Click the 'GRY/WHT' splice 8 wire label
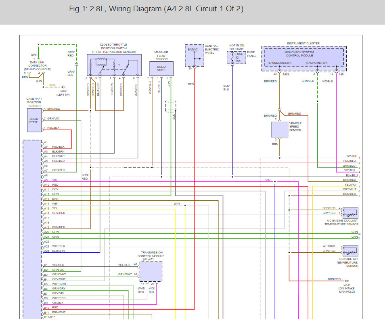The width and height of the screenshot is (385, 331). (349, 189)
